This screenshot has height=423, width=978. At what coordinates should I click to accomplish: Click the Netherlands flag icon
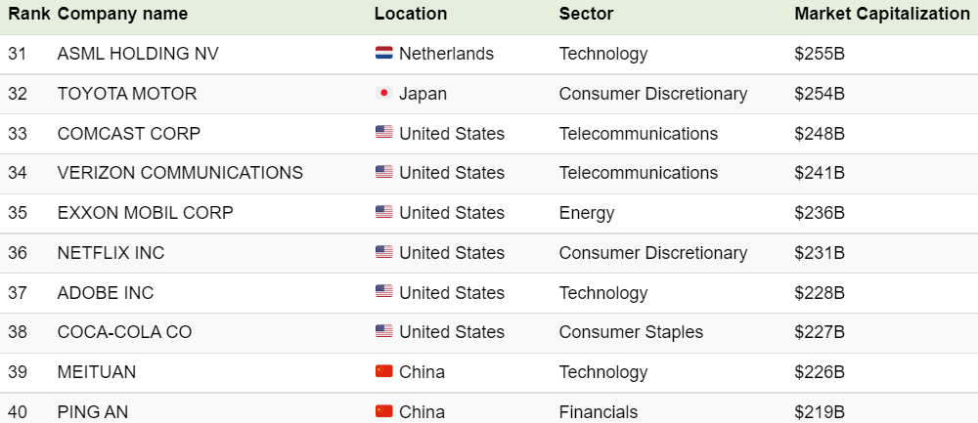point(384,53)
